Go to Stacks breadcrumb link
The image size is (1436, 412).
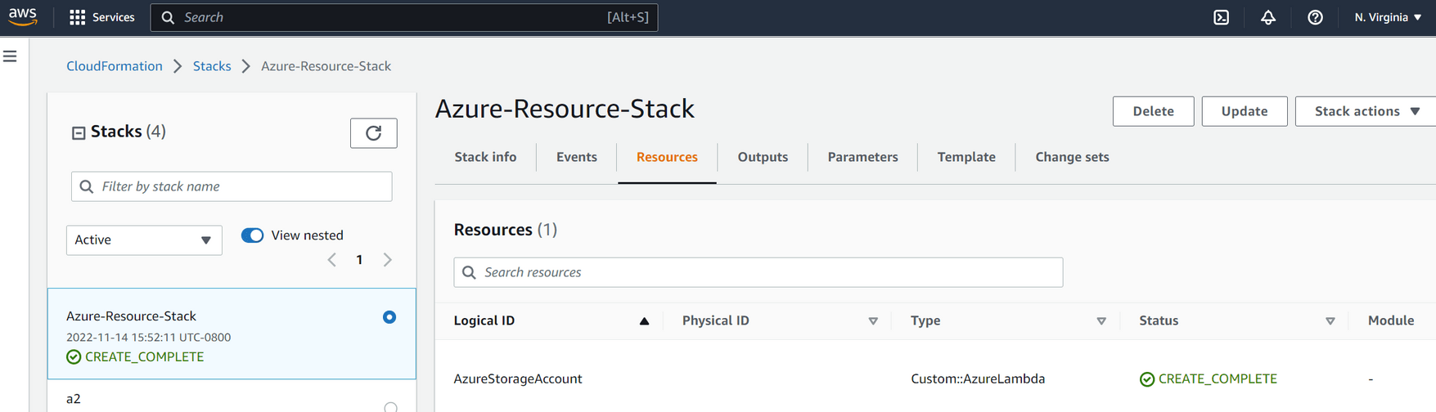(212, 66)
